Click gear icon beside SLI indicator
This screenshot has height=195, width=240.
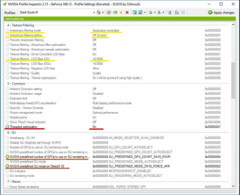7,171
